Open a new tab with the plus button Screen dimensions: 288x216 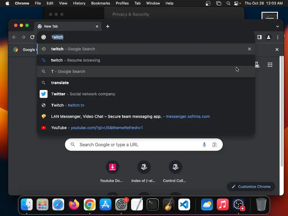[108, 26]
